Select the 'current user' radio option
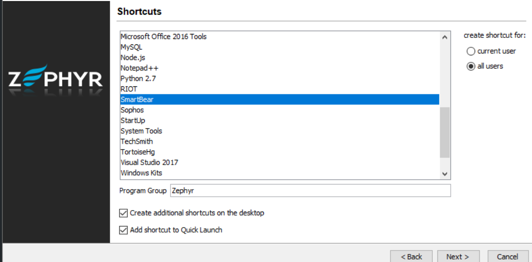 pos(471,51)
